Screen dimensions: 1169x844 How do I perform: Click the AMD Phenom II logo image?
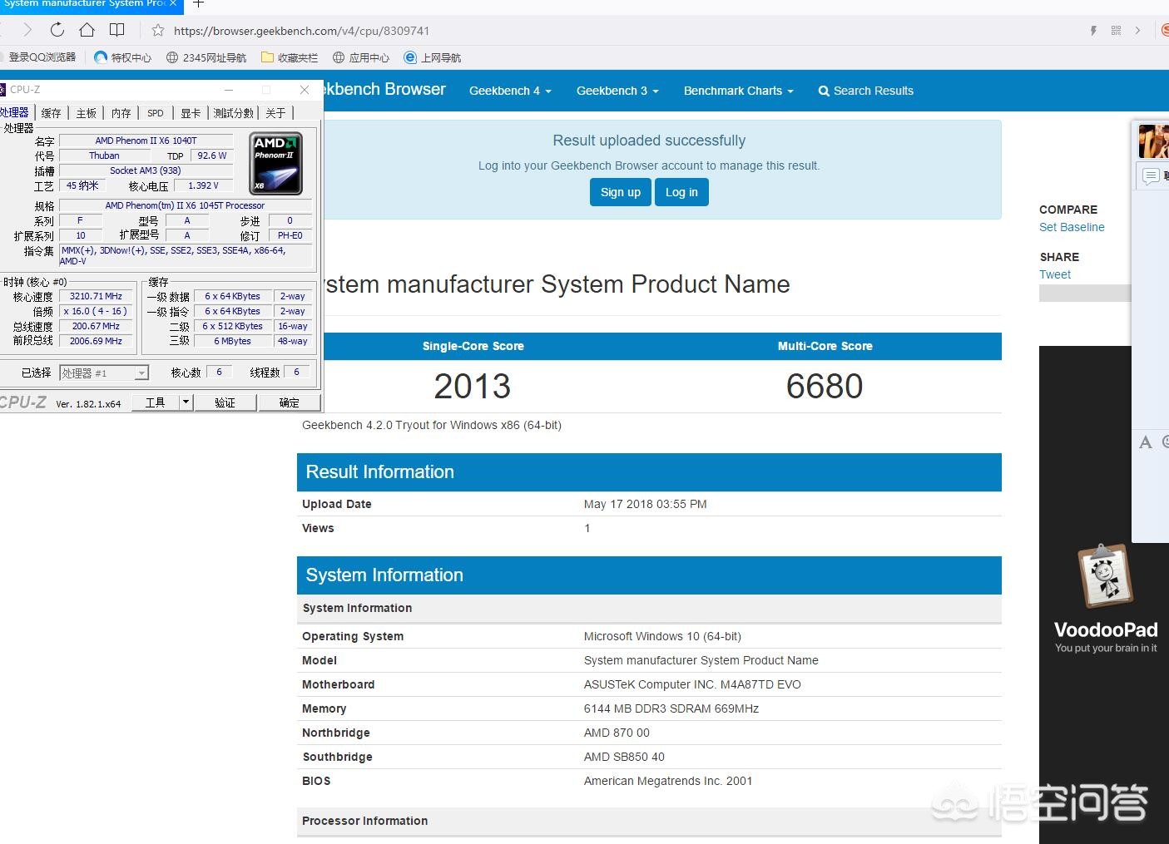coord(275,163)
